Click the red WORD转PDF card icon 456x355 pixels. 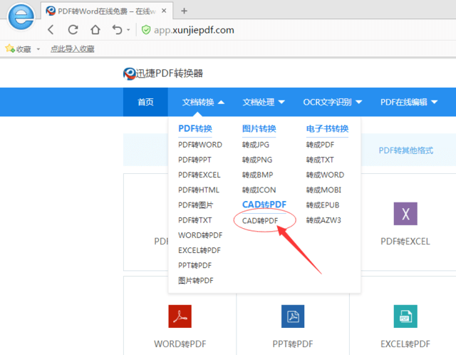pyautogui.click(x=180, y=317)
